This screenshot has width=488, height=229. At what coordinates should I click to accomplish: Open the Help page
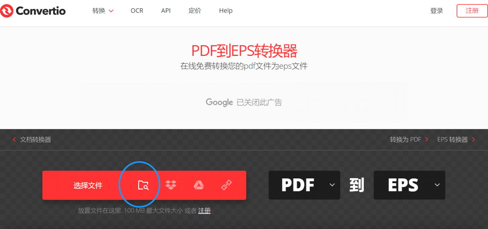point(226,10)
